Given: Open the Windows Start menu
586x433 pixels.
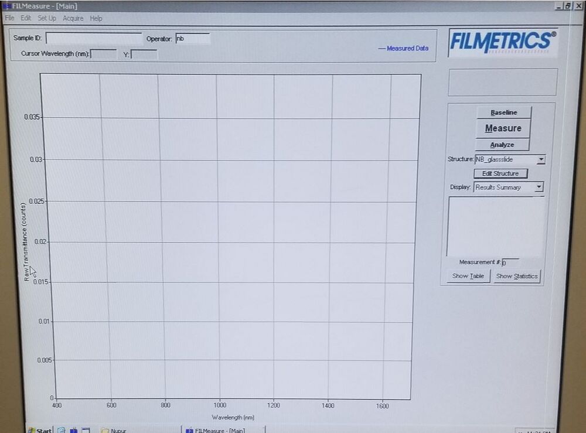Looking at the screenshot, I should click(x=40, y=430).
